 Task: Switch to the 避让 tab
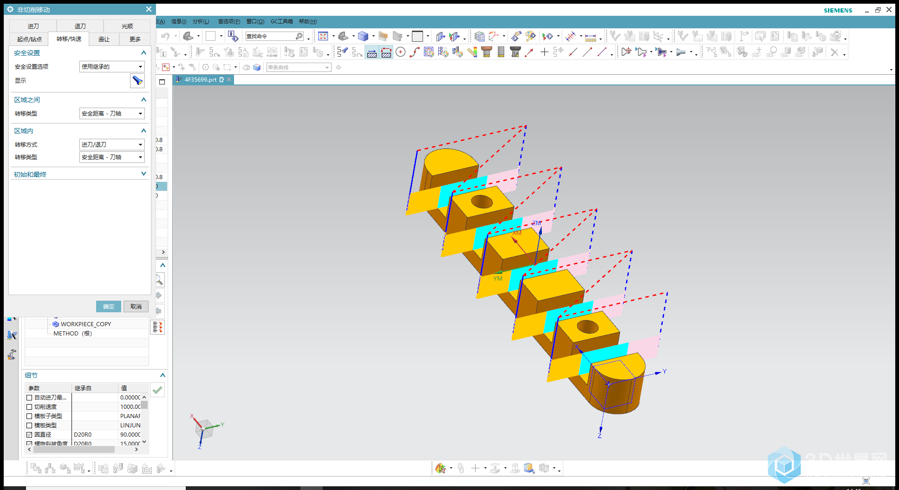(x=104, y=39)
